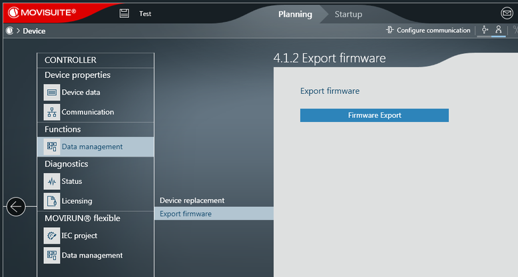Click the home icon in breadcrumb
This screenshot has width=518, height=277.
[x=9, y=31]
